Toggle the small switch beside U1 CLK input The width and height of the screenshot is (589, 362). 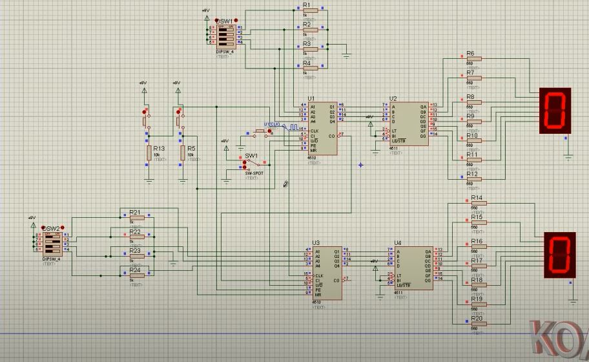(x=260, y=133)
